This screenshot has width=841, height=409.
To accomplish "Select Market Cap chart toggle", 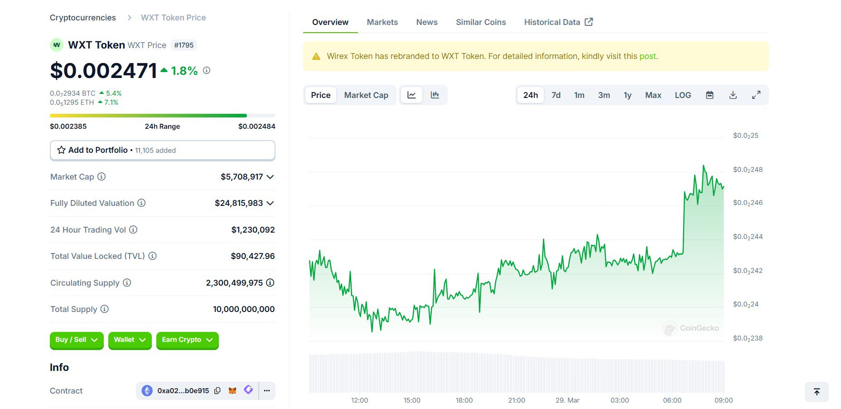I will pyautogui.click(x=366, y=95).
